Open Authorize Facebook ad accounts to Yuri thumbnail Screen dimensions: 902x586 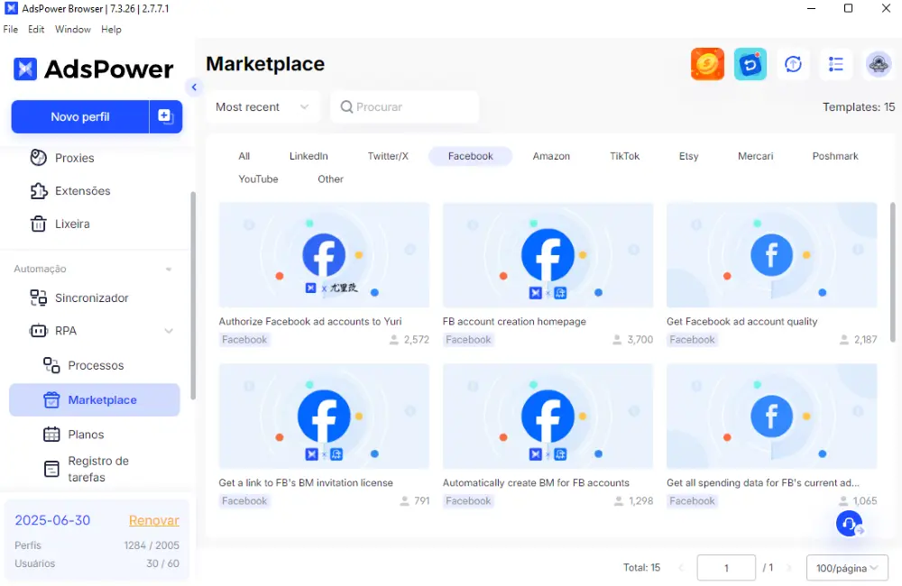pos(324,255)
